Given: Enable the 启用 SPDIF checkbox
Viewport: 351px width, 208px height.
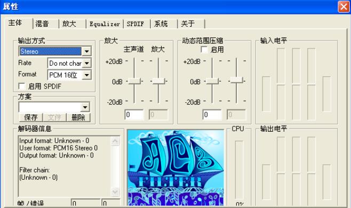Looking at the screenshot, I should click(x=22, y=86).
